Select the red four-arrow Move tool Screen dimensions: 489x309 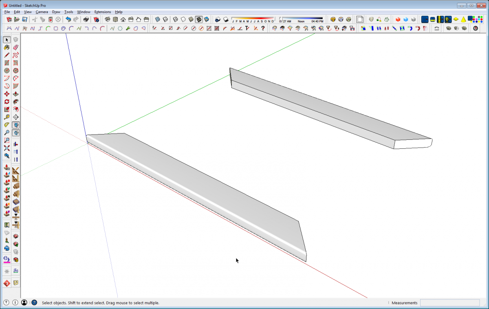[7, 94]
